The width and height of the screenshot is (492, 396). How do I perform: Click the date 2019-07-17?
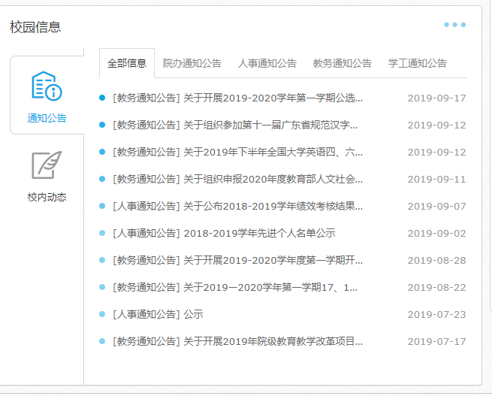click(436, 341)
